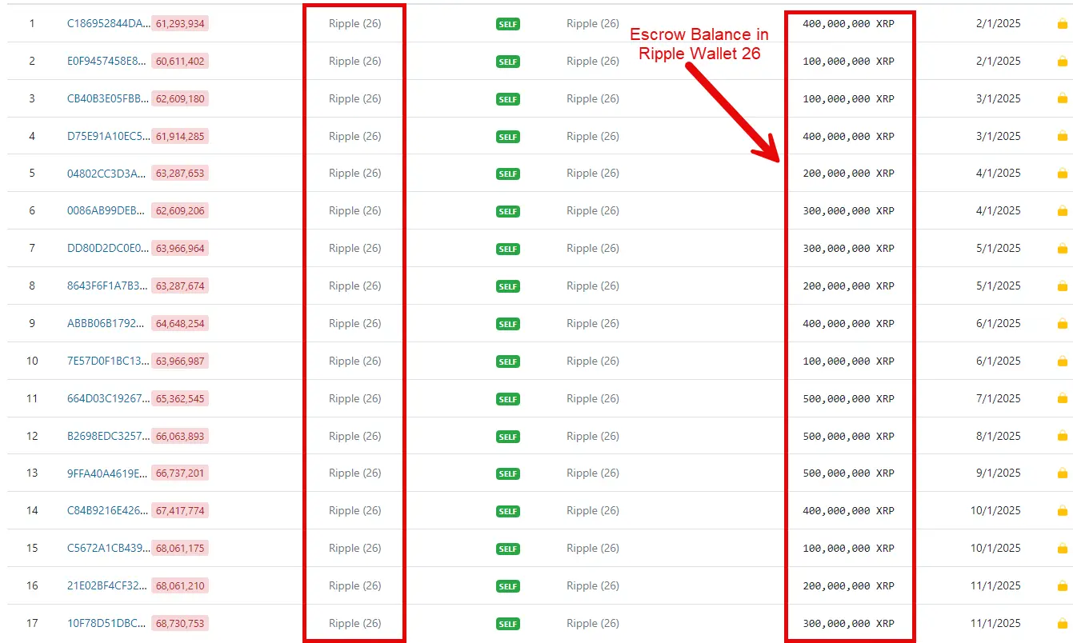Click the SELF badge in row 13

point(508,473)
